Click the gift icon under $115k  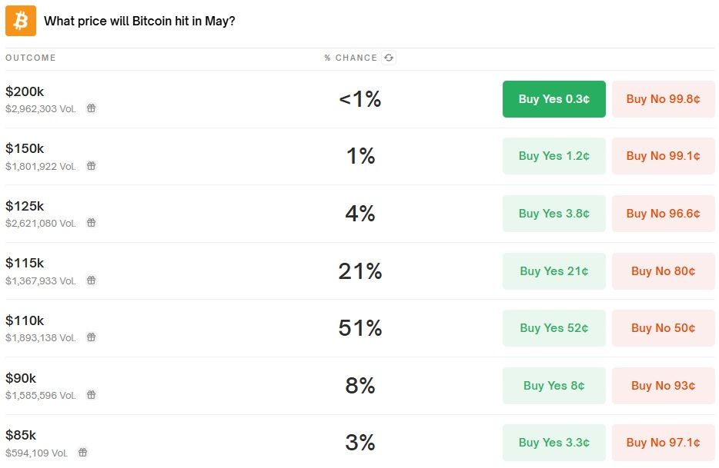[91, 280]
